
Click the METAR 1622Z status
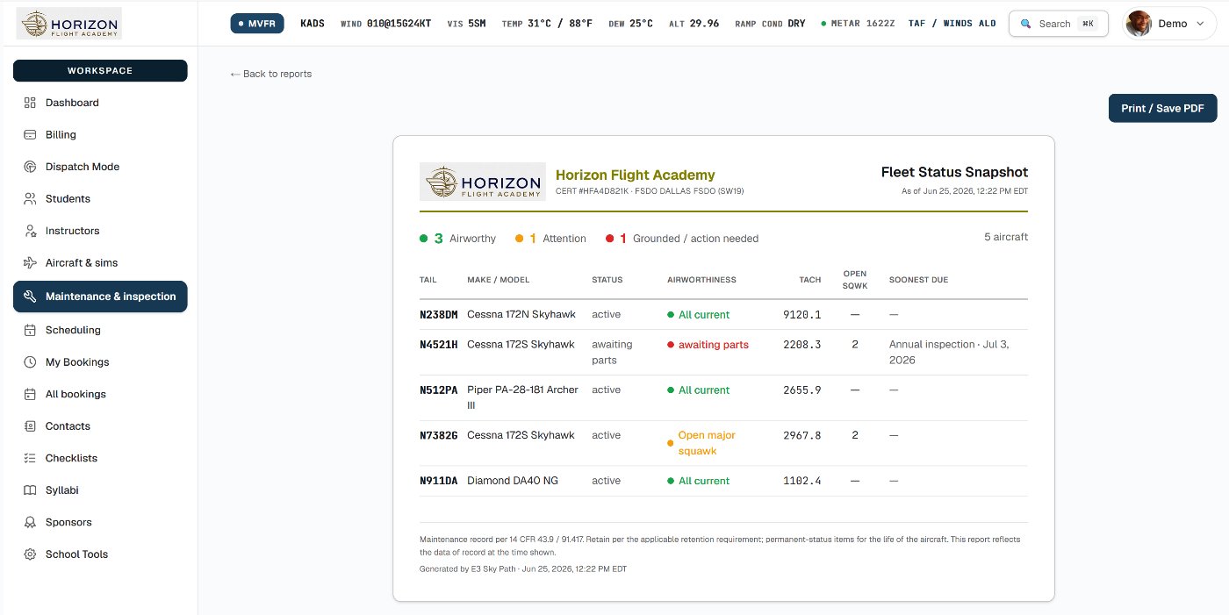point(859,24)
